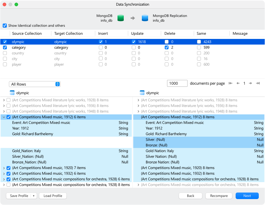
Task: Click the blue MongoDB Replication target icon
Action: 145,18
